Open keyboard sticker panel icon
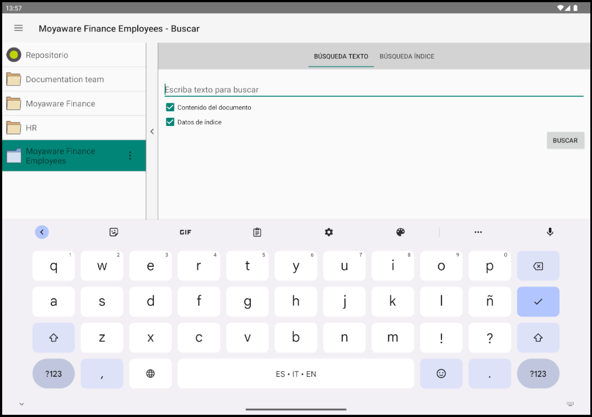Screen dimensions: 592x417 pos(114,232)
